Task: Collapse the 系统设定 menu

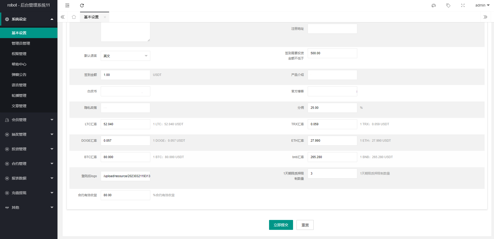Action: [29, 19]
